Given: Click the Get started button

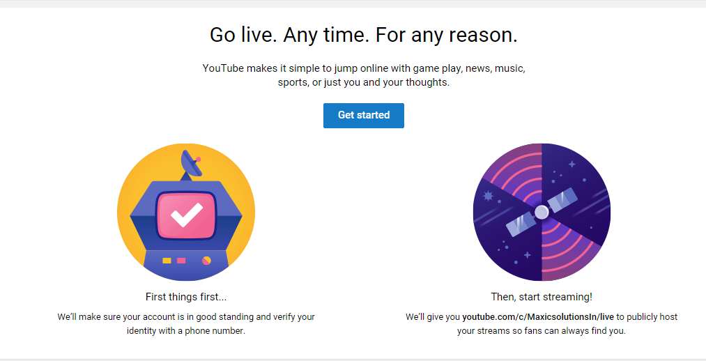Looking at the screenshot, I should click(363, 116).
